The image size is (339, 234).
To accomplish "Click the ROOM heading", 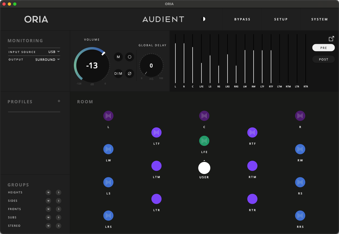I will (85, 102).
